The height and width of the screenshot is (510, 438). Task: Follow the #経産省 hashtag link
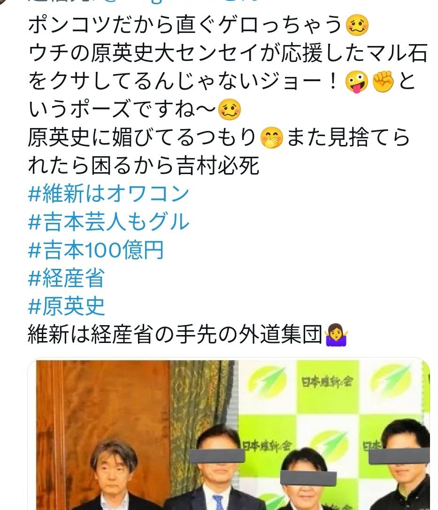coord(66,278)
